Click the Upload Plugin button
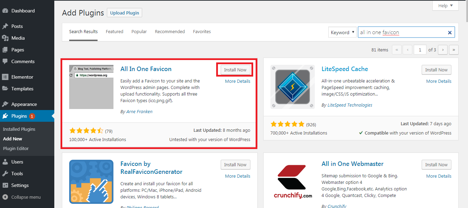Image resolution: width=468 pixels, height=208 pixels. point(125,13)
